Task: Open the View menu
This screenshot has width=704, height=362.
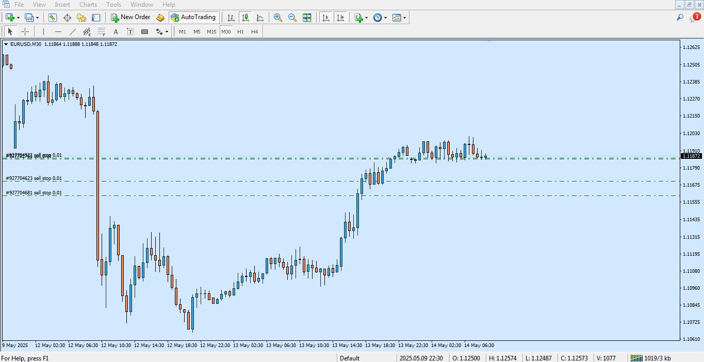Action: tap(39, 5)
